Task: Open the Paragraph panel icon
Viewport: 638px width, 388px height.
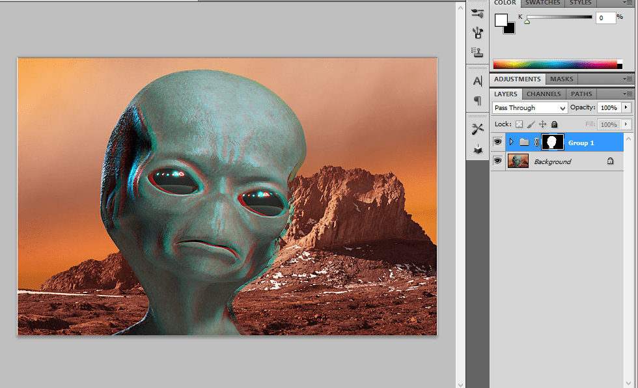Action: [478, 100]
